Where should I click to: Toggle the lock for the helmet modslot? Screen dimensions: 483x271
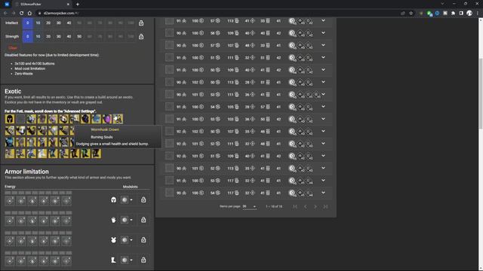click(143, 199)
